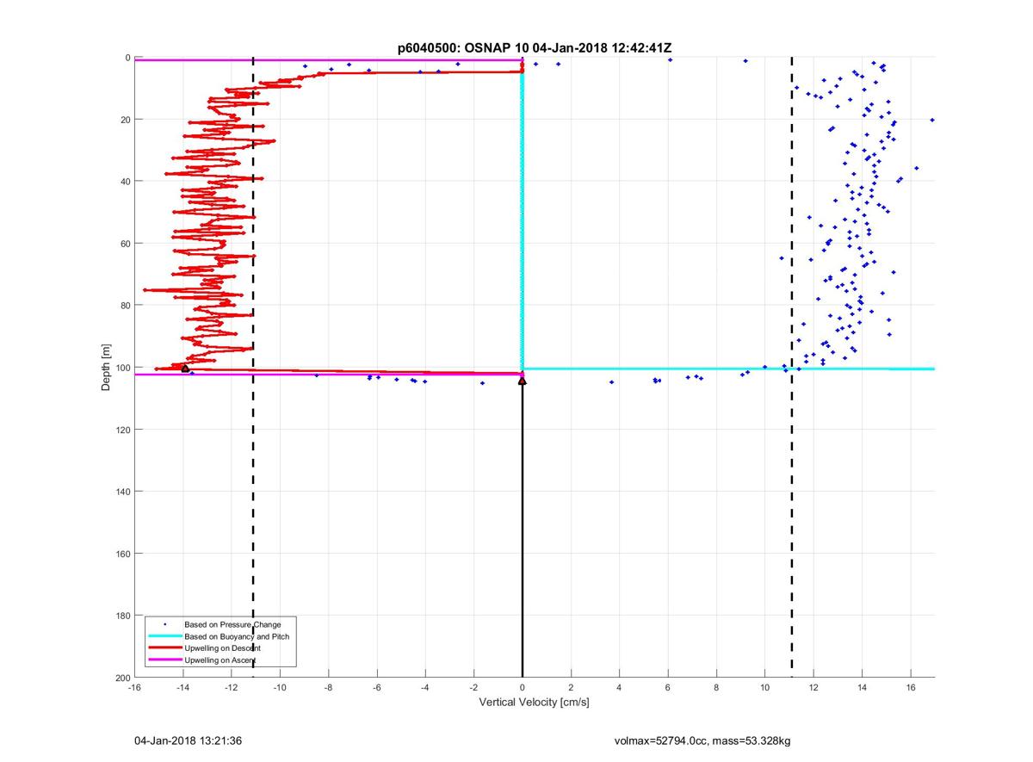Image resolution: width=1033 pixels, height=762 pixels.
Task: Click velocity-axis tick label '-6'
Action: tap(376, 689)
